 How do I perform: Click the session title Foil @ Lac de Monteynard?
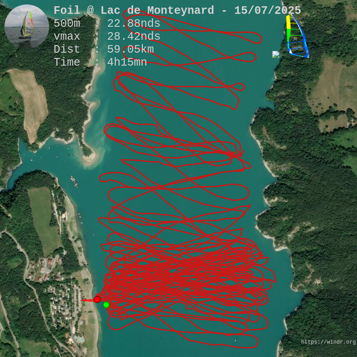point(134,11)
